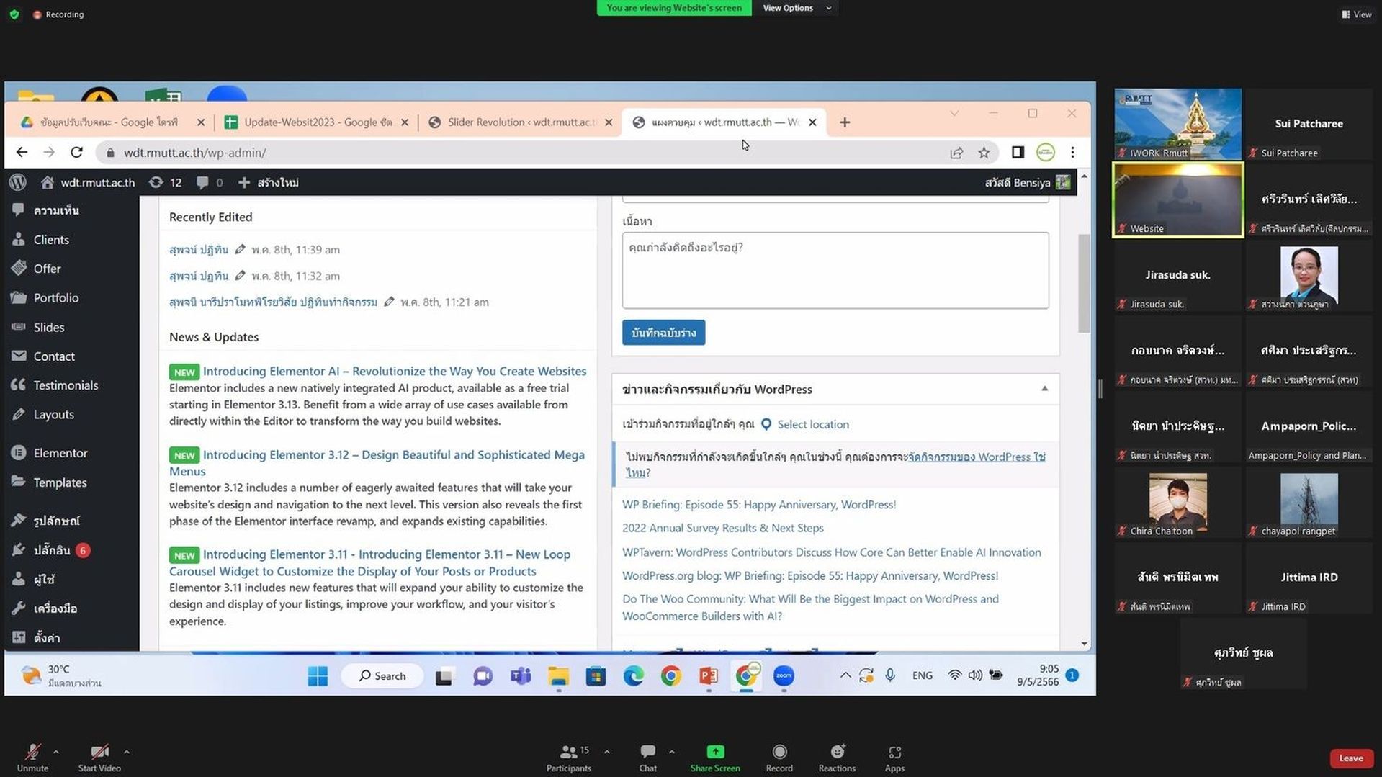Open comments bubble in admin bar
This screenshot has height=777, width=1382.
(210, 182)
